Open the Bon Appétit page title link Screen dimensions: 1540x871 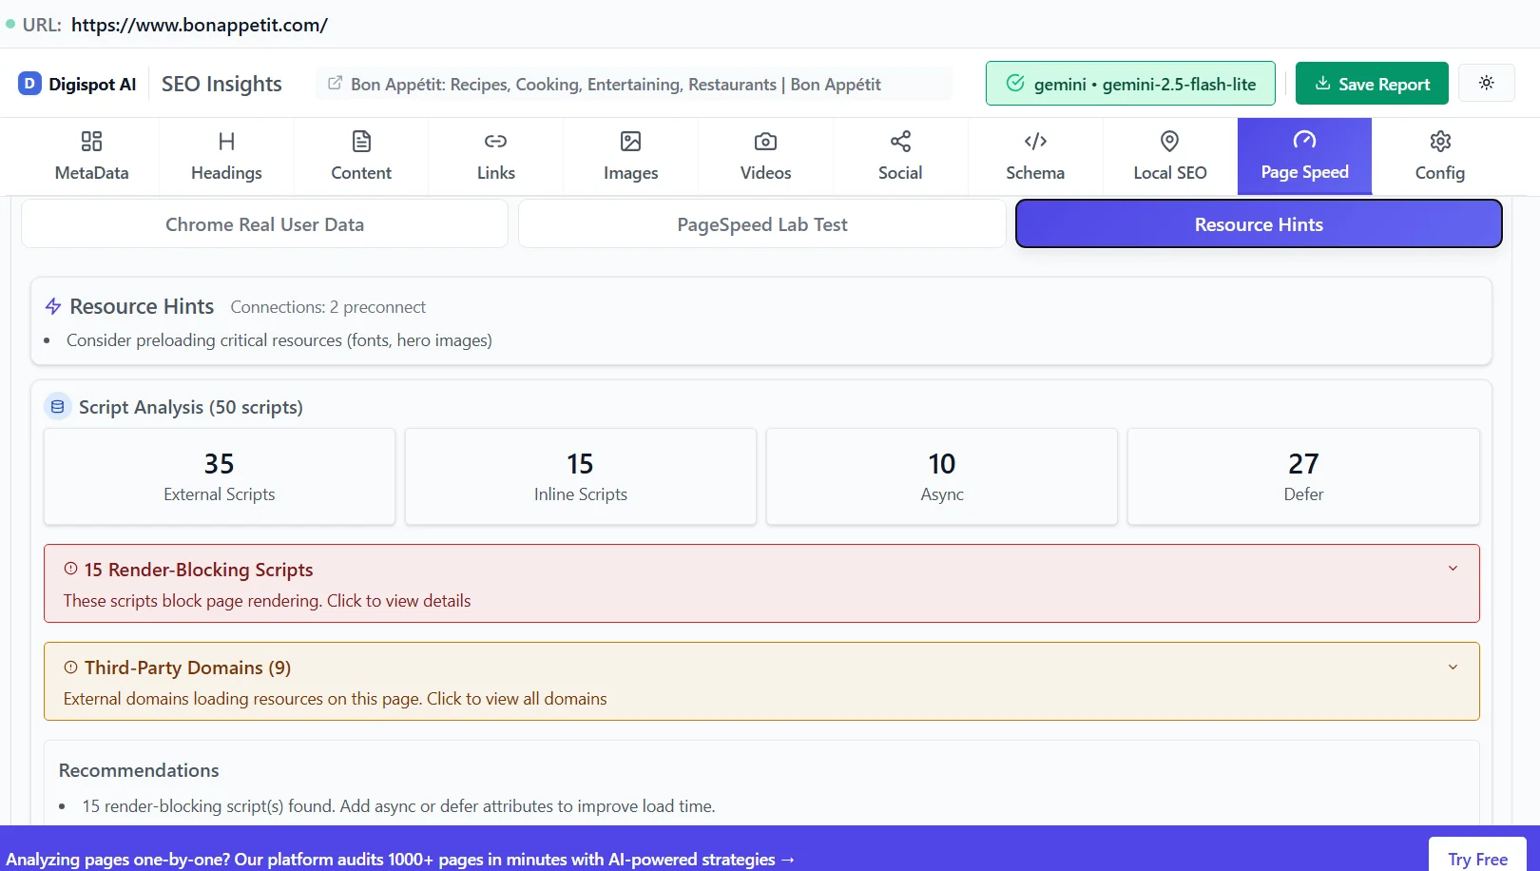point(615,84)
